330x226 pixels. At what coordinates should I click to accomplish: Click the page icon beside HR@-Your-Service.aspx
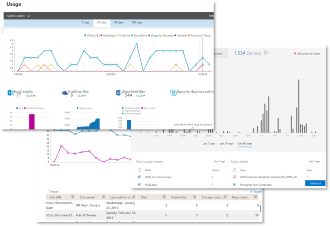tap(139, 177)
